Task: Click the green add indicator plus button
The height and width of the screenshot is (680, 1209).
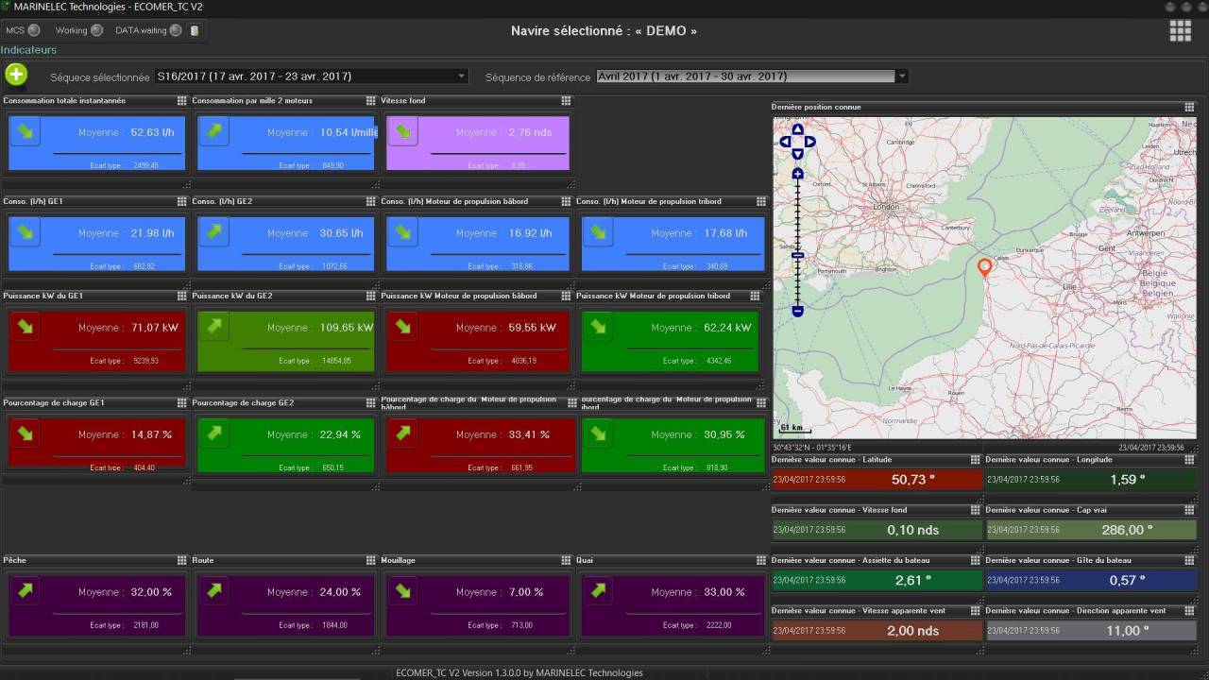Action: [16, 75]
